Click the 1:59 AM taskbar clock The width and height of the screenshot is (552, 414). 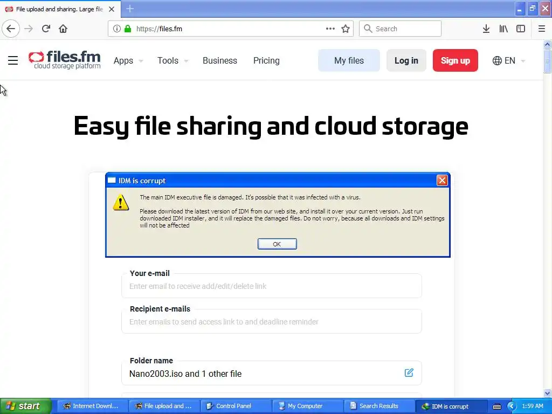pos(533,406)
